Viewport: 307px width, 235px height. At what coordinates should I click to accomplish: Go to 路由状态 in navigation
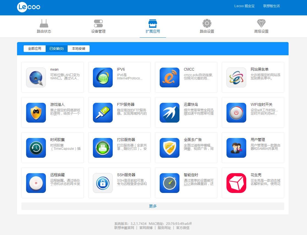(44, 26)
